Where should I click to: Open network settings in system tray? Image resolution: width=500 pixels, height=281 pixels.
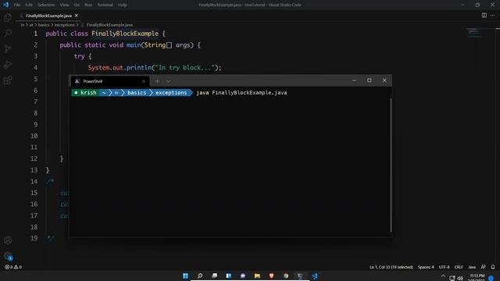[x=452, y=278]
